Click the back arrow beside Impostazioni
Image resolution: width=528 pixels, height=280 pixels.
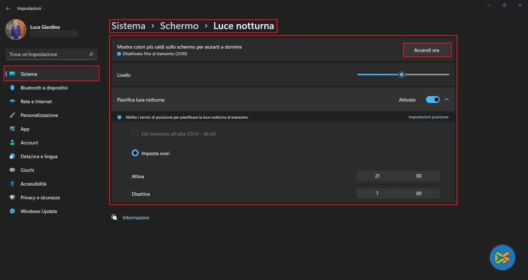coord(8,9)
